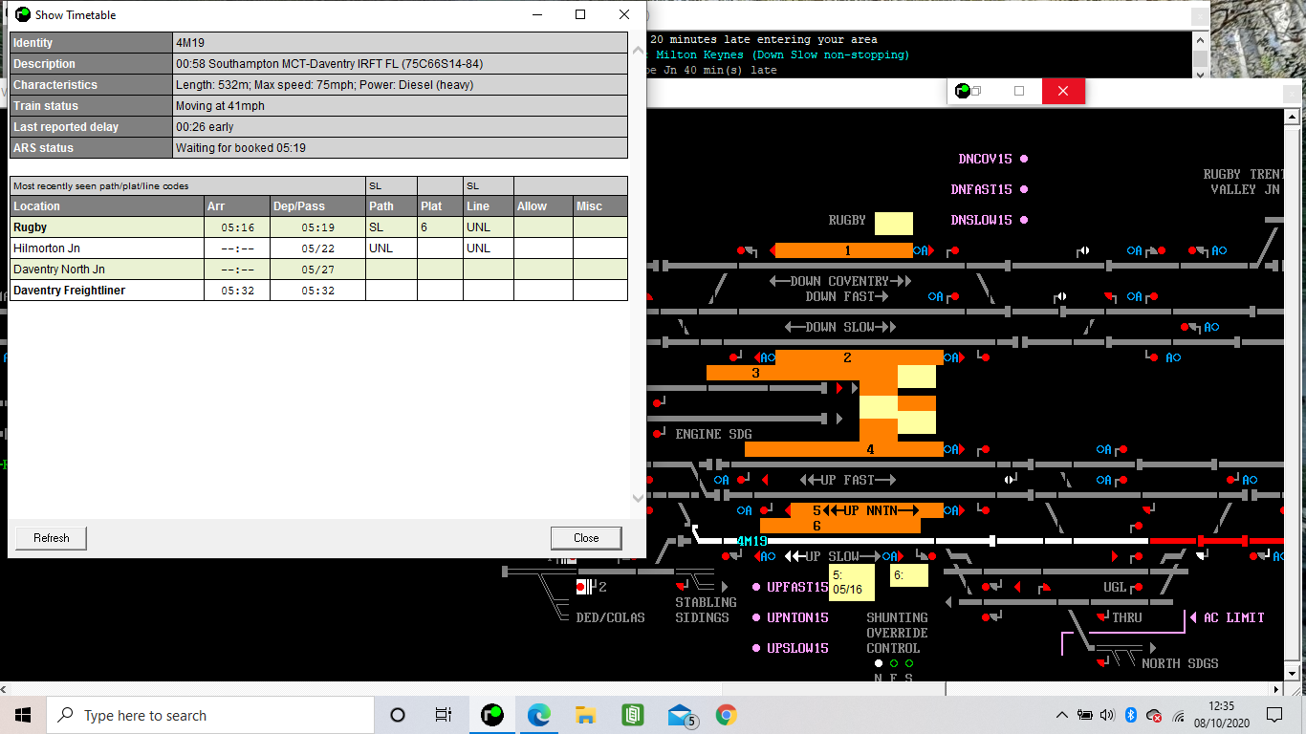Open SimSig from the Windows taskbar
Image resolution: width=1306 pixels, height=734 pixels.
492,715
